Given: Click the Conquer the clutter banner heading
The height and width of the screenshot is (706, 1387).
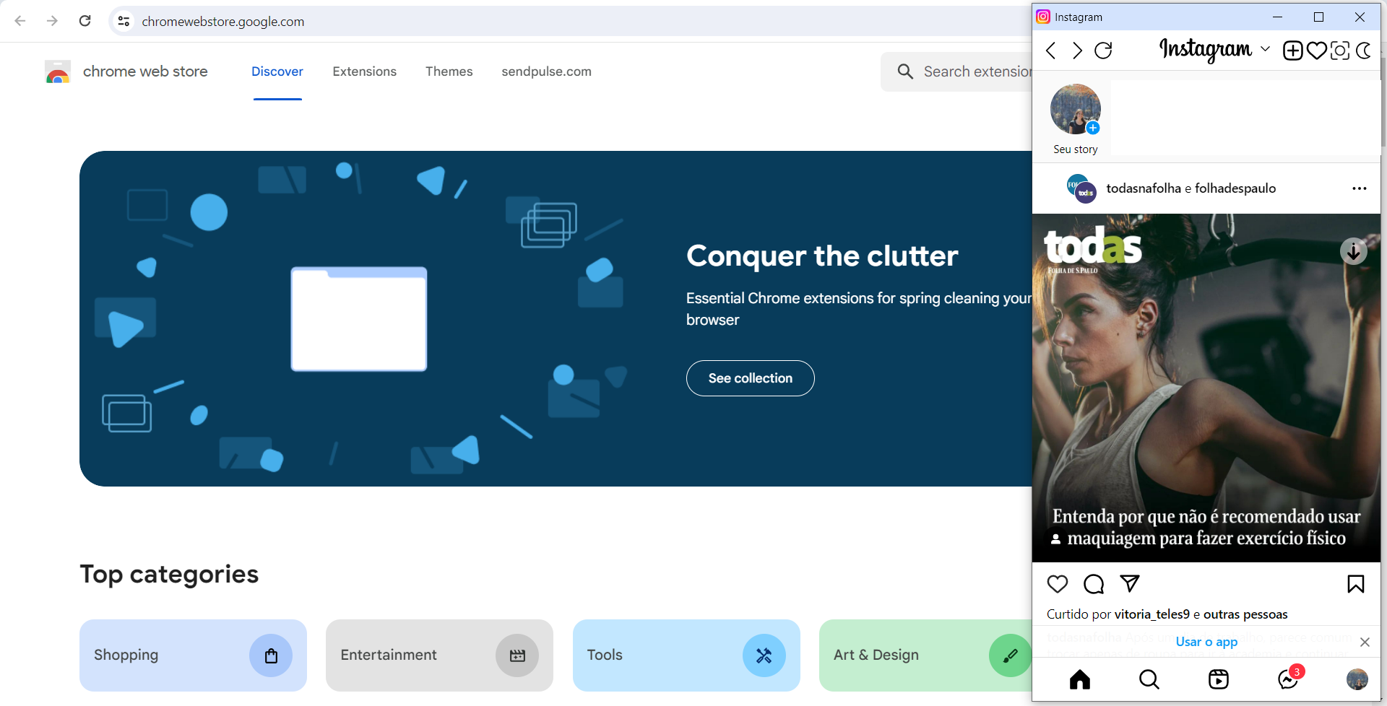Looking at the screenshot, I should point(822,256).
